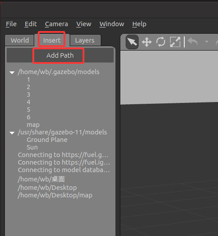Image resolution: width=218 pixels, height=236 pixels.
Task: Select model named 2
Action: click(x=28, y=87)
